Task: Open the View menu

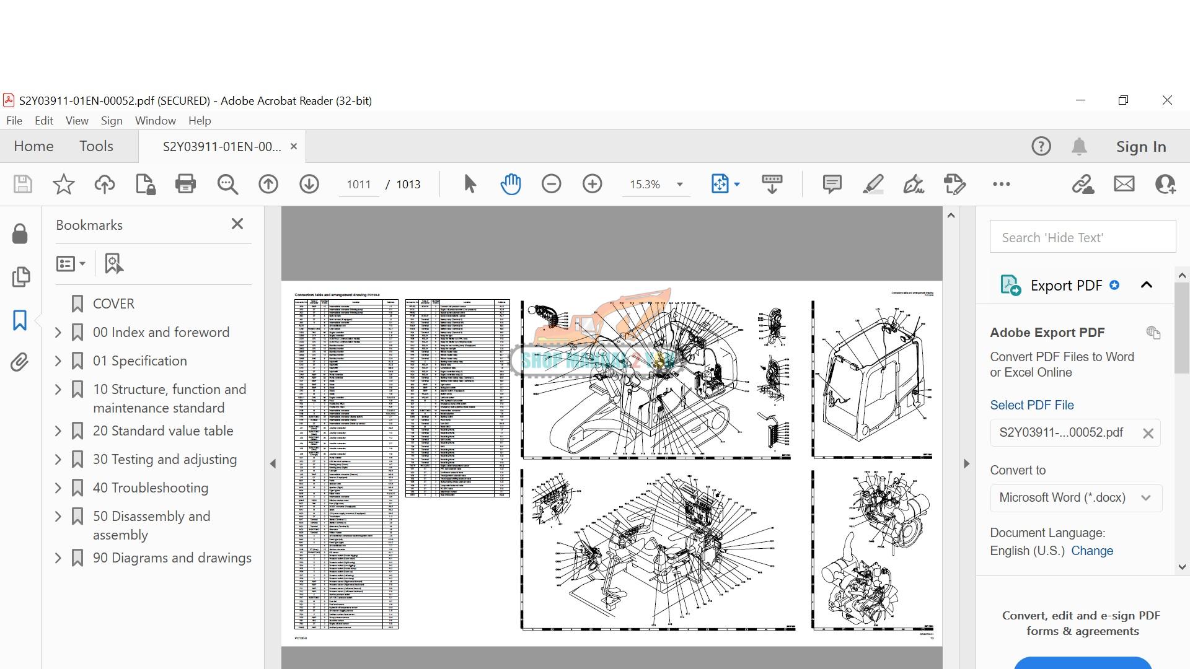Action: tap(77, 121)
